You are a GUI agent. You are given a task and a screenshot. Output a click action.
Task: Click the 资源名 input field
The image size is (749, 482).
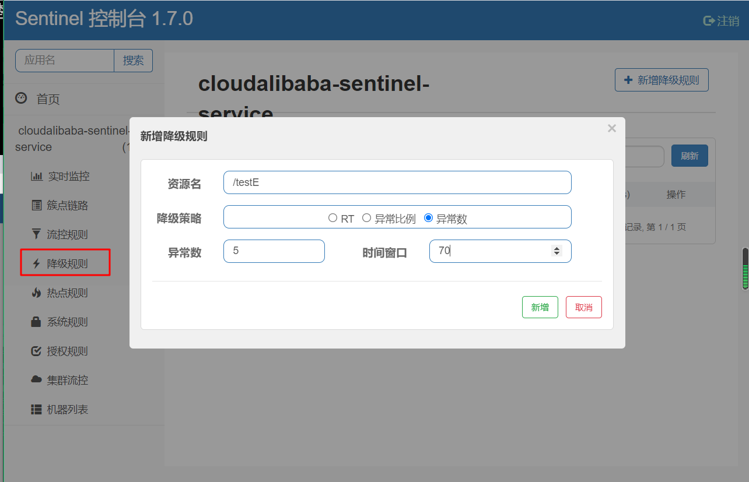coord(397,182)
